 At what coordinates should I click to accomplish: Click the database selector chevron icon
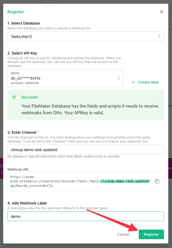click(x=159, y=36)
